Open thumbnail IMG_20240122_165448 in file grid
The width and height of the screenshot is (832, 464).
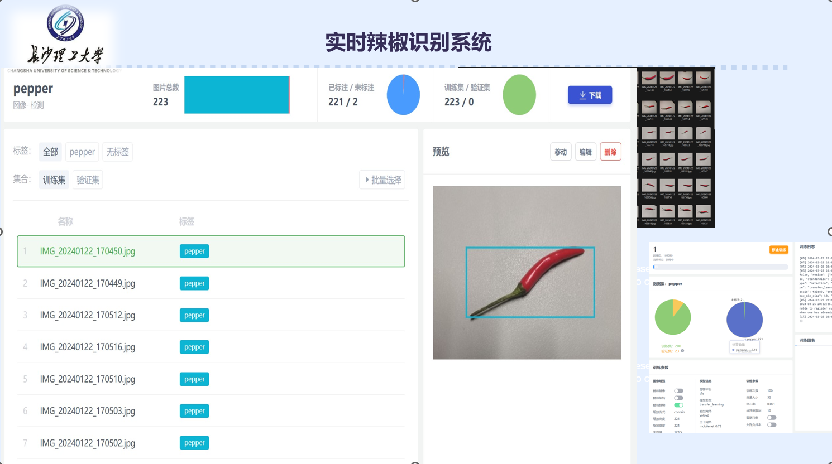(649, 78)
